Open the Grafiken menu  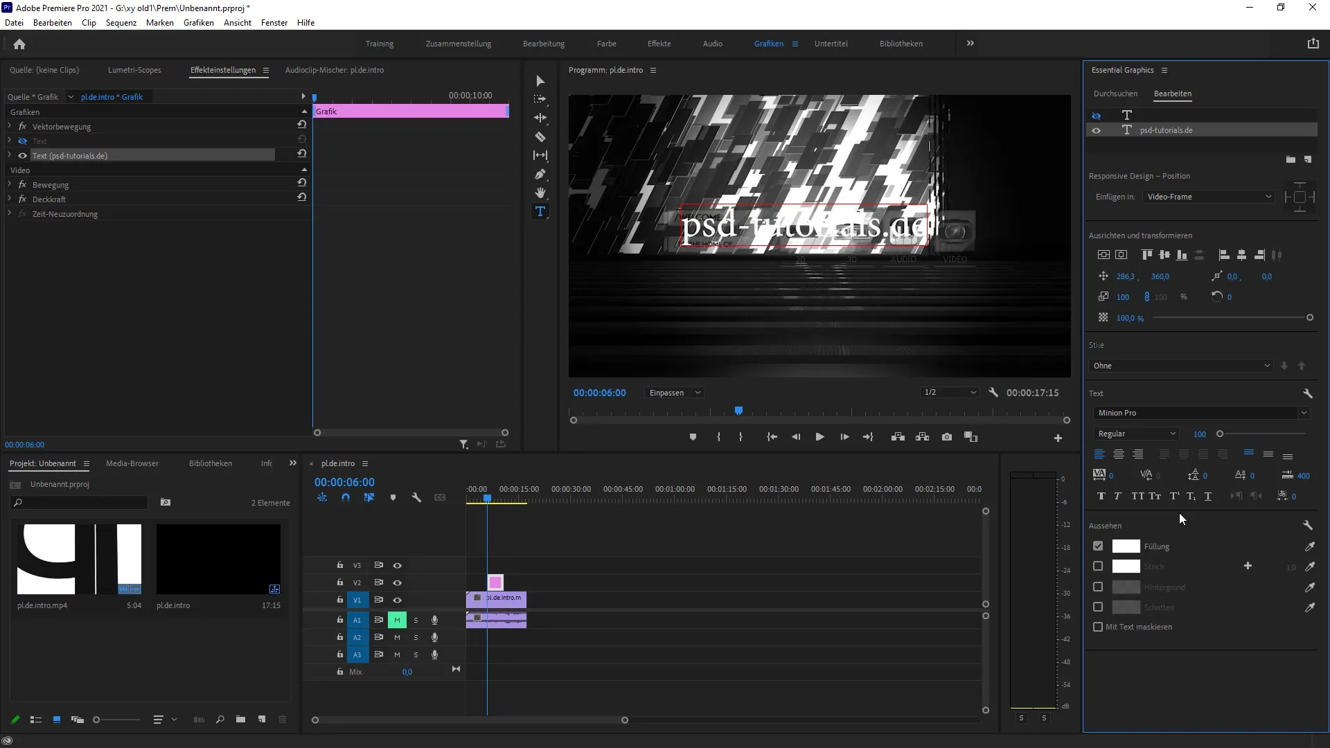pyautogui.click(x=199, y=23)
